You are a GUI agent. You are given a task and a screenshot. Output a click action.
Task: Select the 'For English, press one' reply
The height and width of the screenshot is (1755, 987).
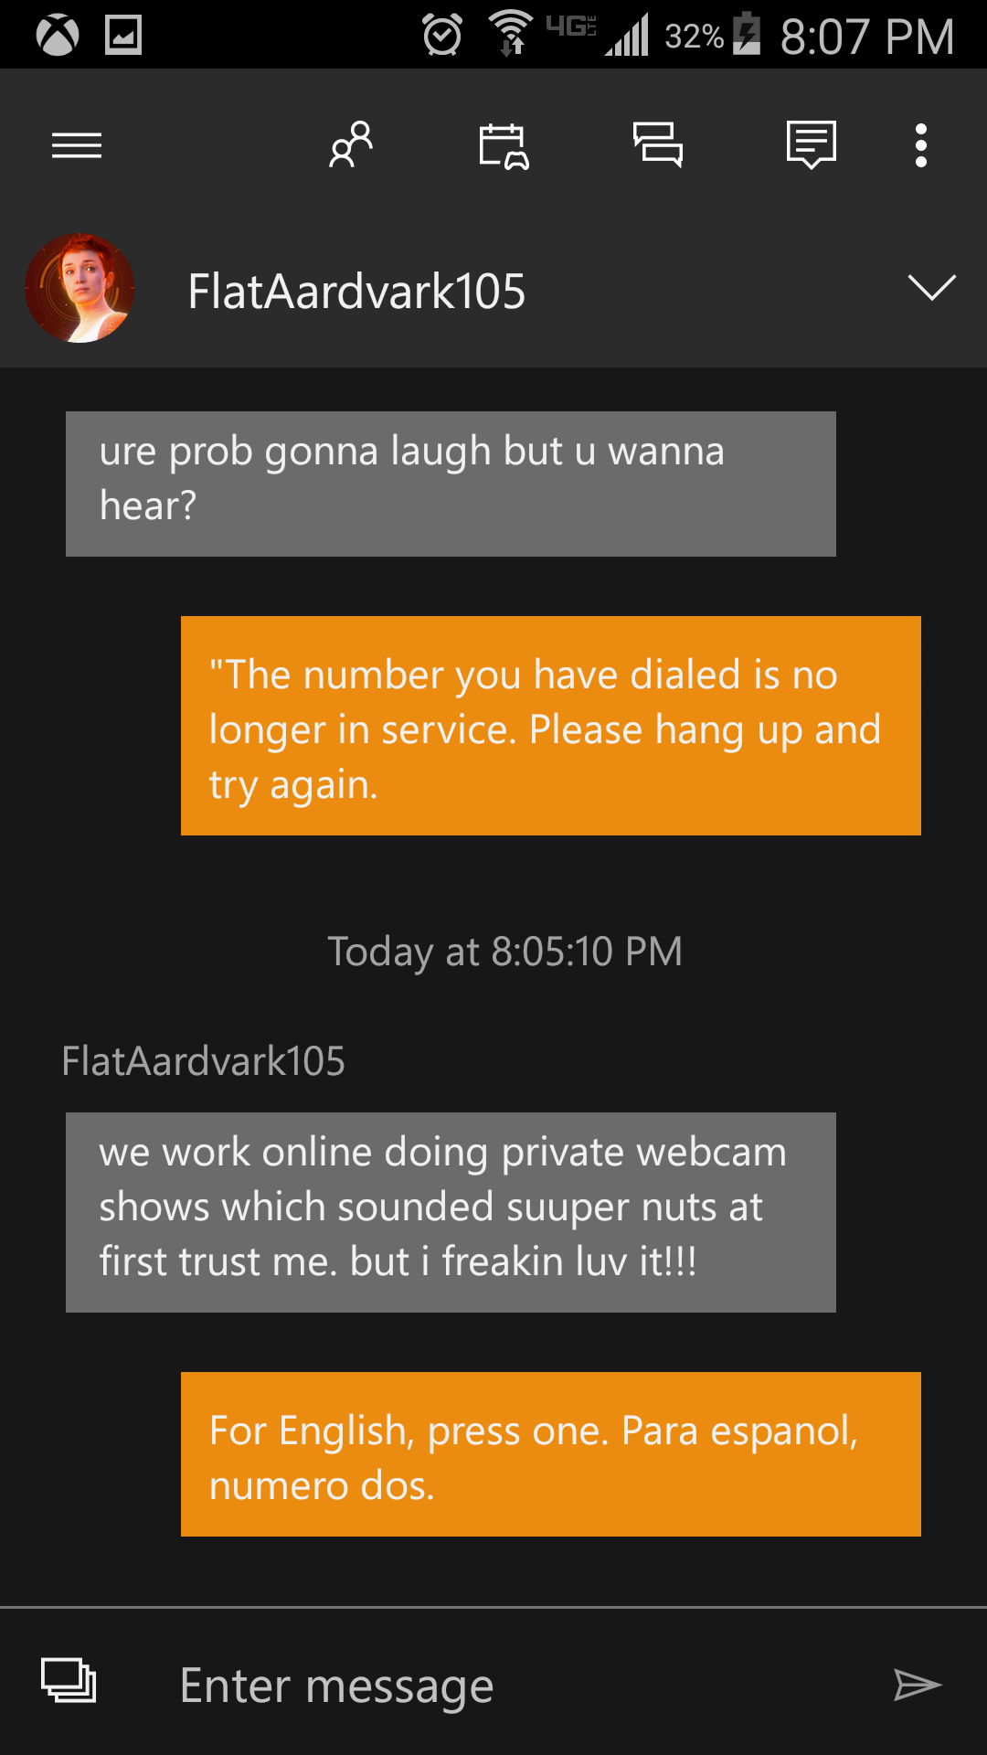(x=551, y=1454)
